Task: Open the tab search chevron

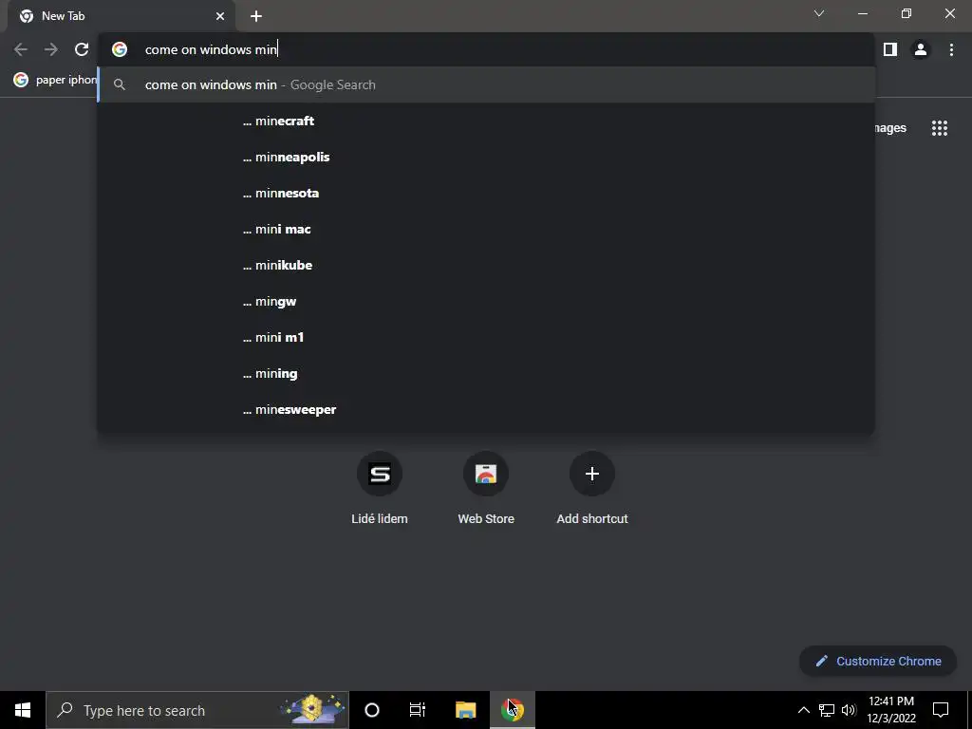Action: (x=819, y=13)
